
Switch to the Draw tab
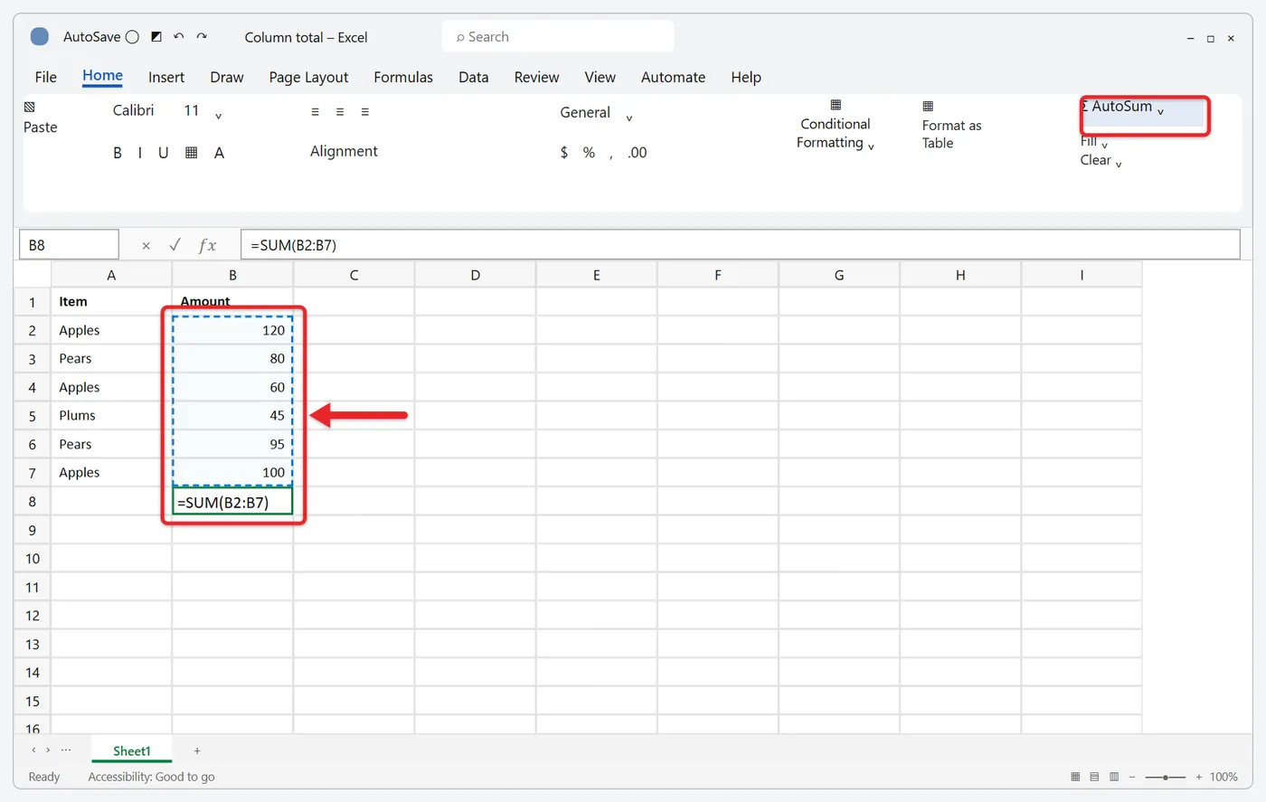coord(227,78)
